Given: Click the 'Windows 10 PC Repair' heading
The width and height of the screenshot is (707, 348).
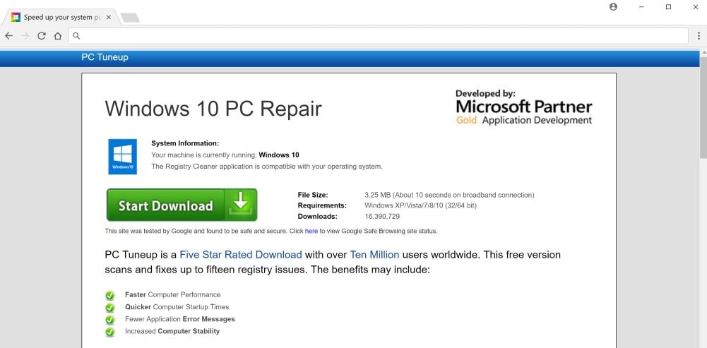Looking at the screenshot, I should [x=213, y=109].
